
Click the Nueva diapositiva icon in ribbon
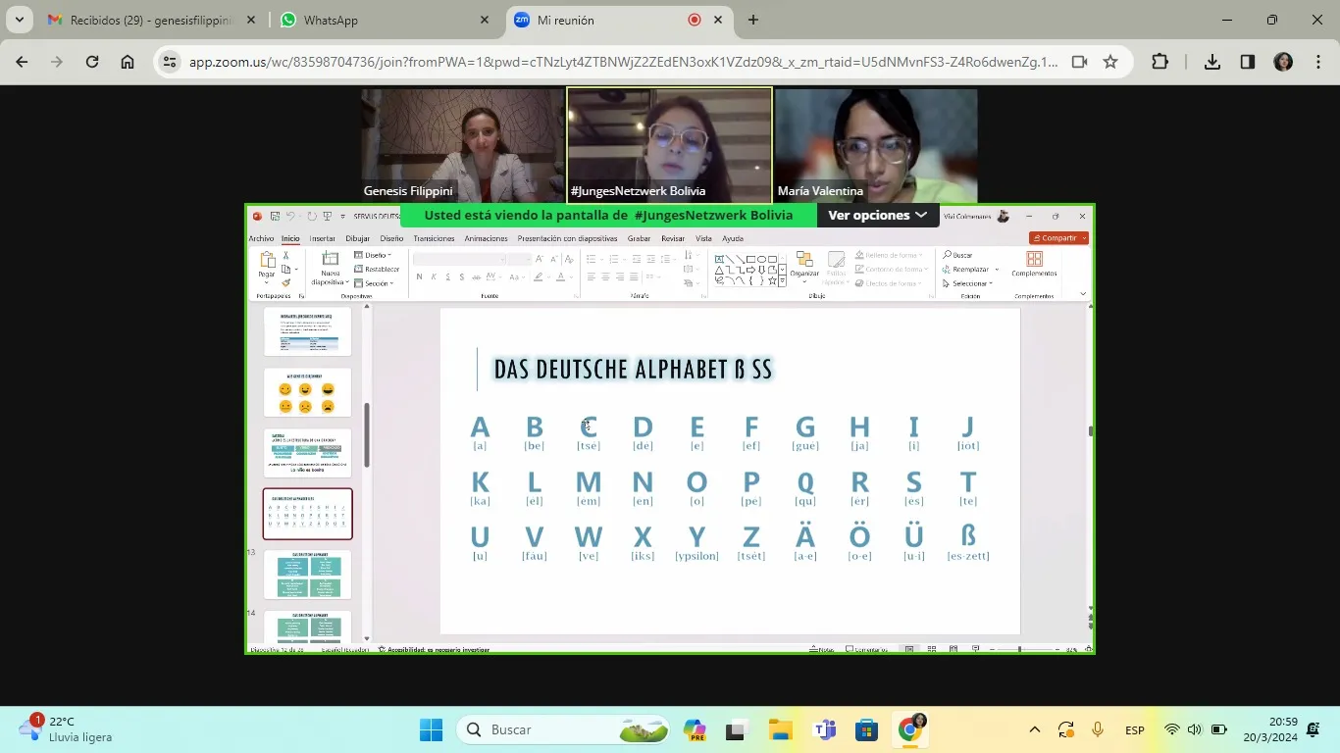pyautogui.click(x=331, y=259)
